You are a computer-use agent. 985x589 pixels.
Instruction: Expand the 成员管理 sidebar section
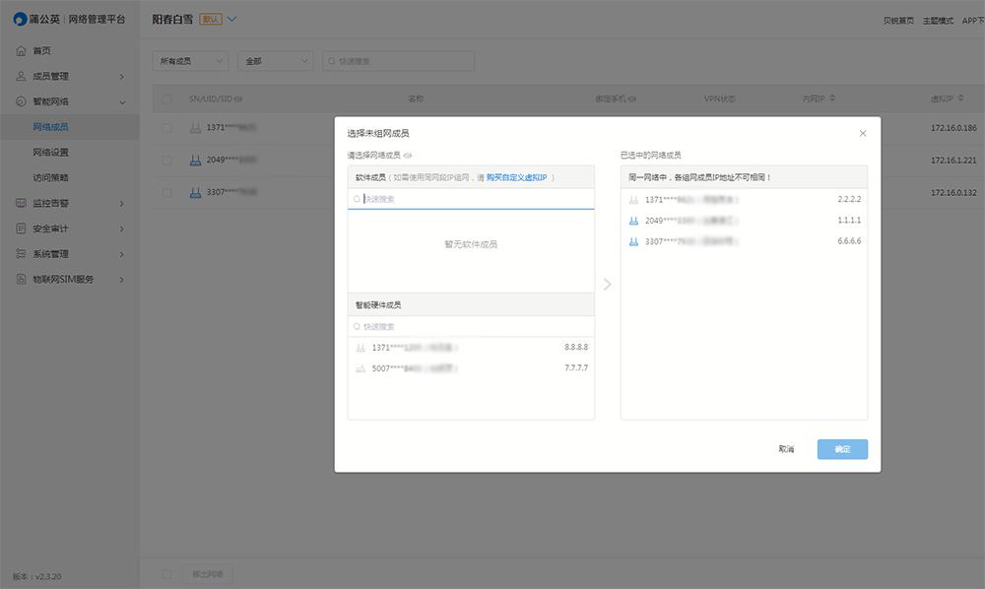(x=69, y=75)
